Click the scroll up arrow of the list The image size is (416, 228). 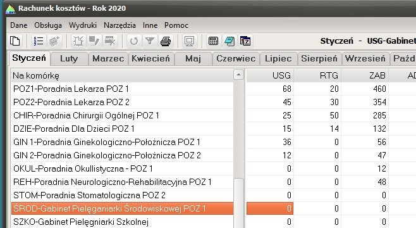238,75
